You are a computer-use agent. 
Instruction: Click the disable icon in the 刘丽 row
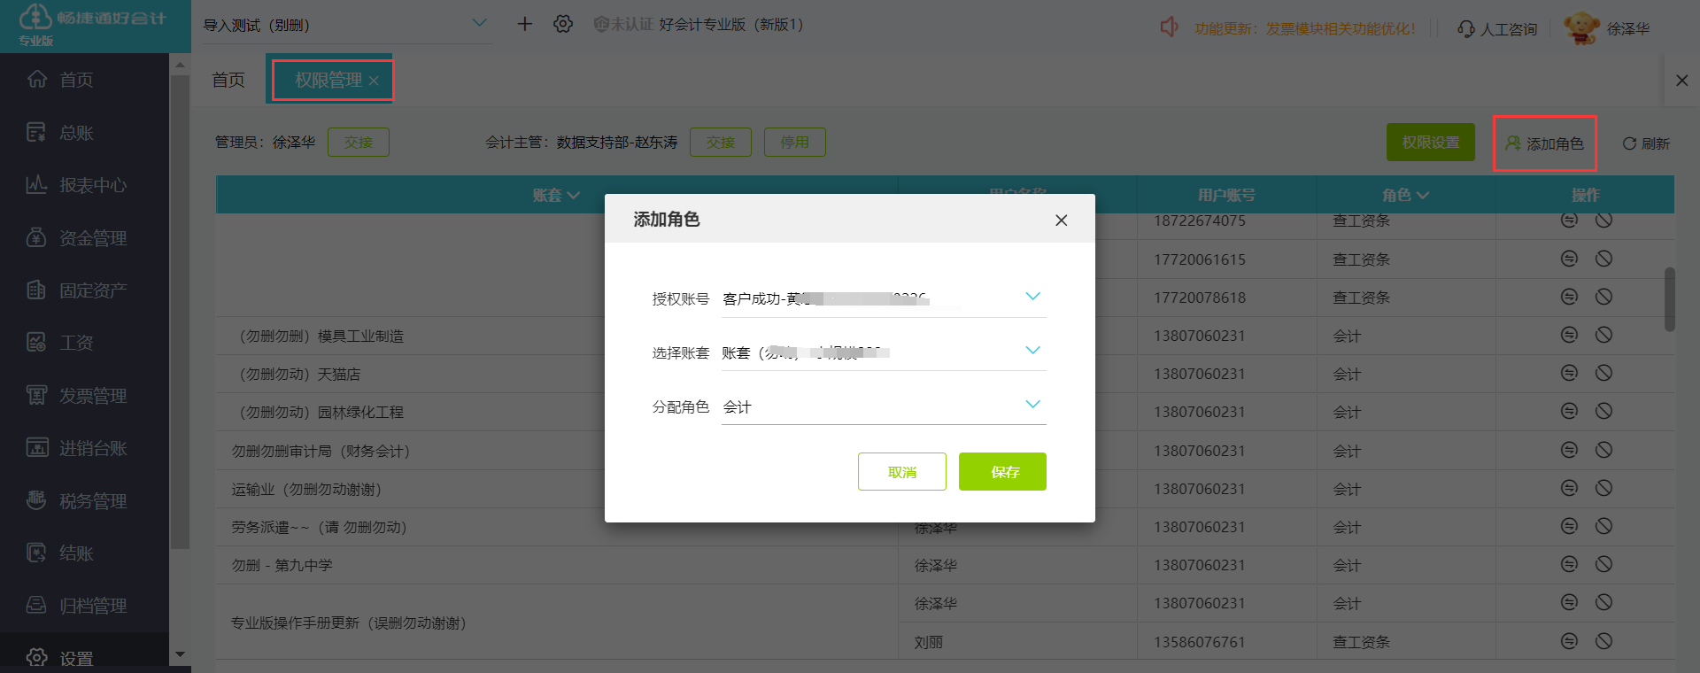(1603, 641)
